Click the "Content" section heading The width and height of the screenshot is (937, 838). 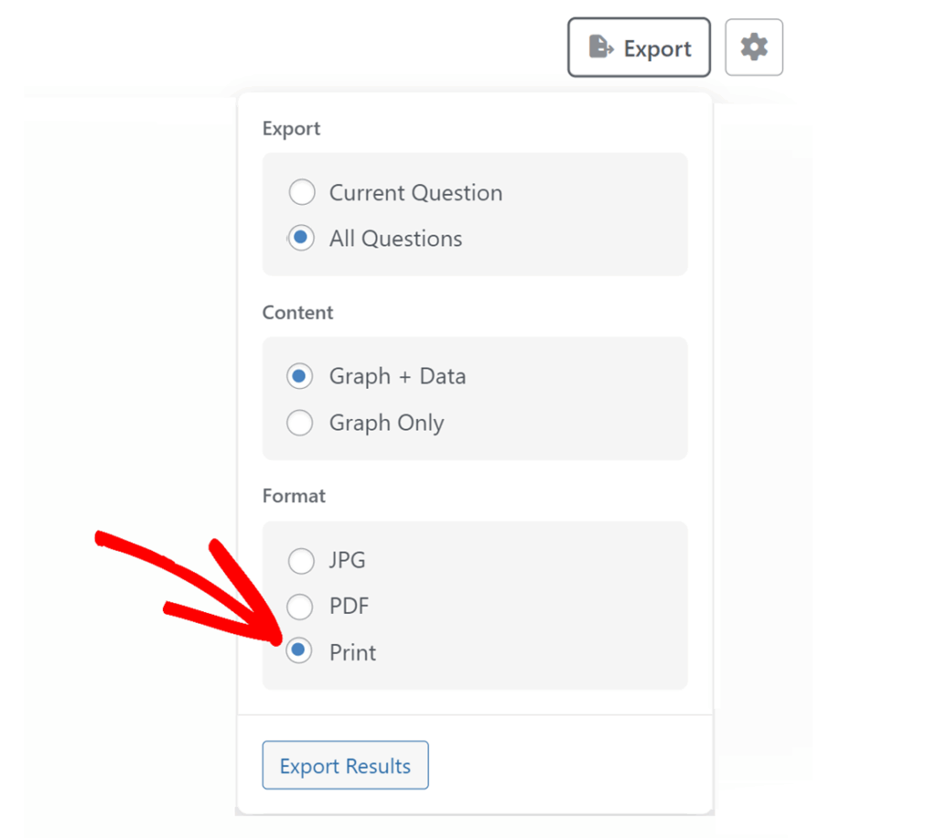click(297, 312)
